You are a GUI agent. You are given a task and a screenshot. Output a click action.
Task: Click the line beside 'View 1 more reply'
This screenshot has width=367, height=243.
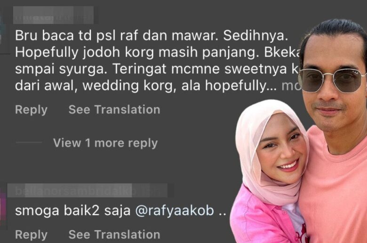29,142
